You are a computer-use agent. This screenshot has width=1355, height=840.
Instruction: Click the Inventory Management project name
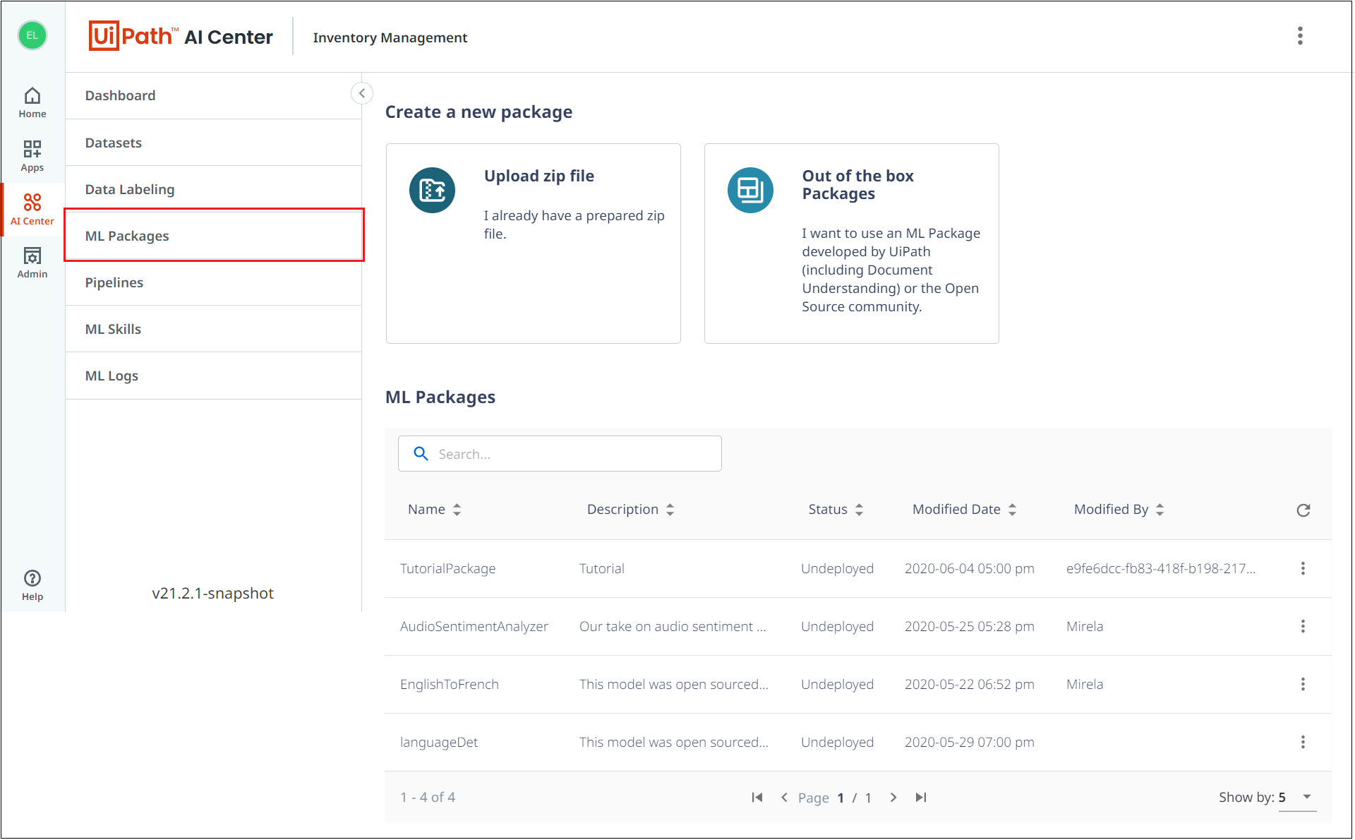coord(390,37)
